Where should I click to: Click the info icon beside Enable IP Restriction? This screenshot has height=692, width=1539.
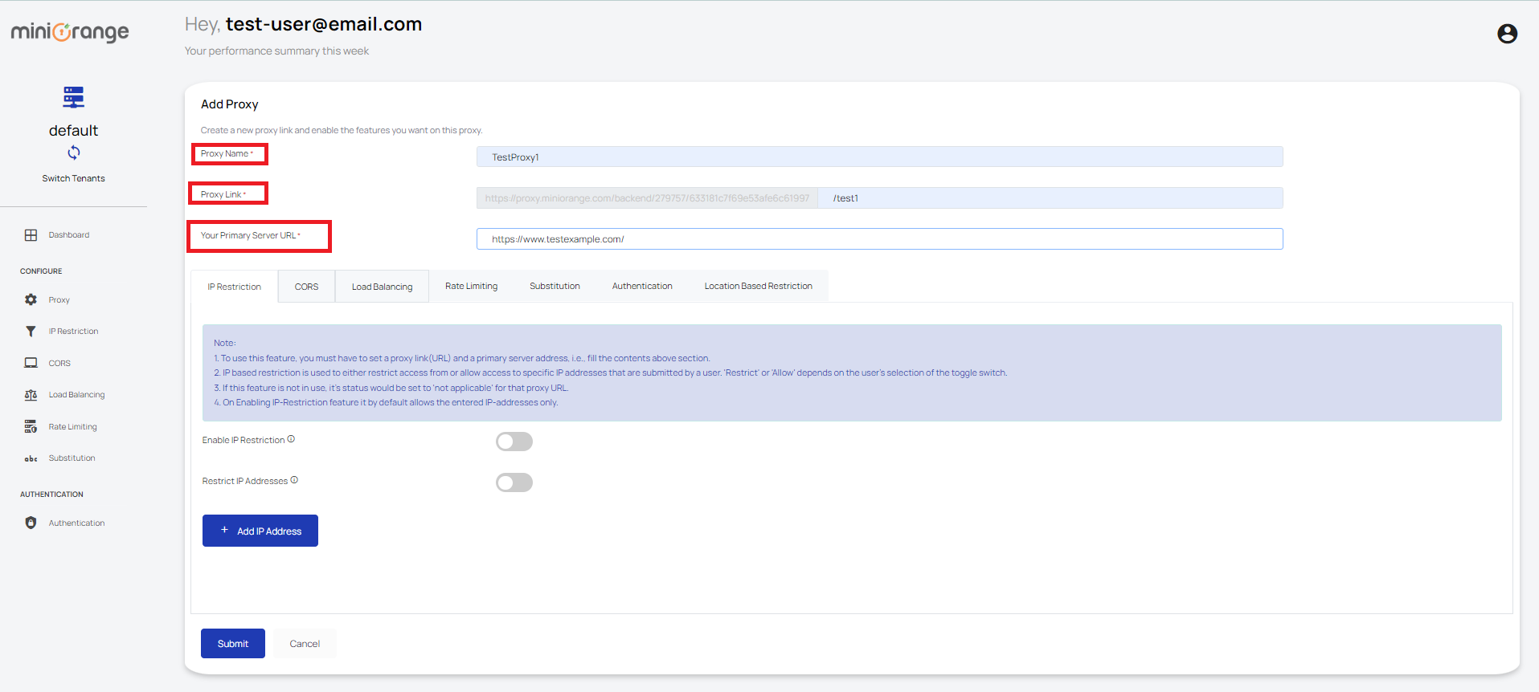(291, 439)
